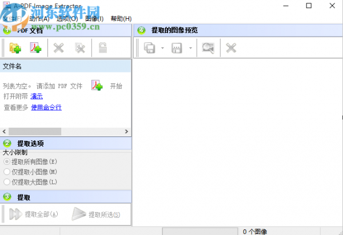The width and height of the screenshot is (343, 235).
Task: Open the 选项(O) menu
Action: (67, 19)
